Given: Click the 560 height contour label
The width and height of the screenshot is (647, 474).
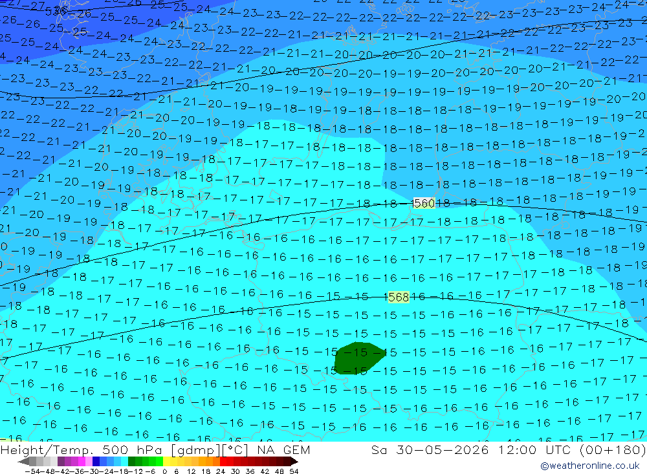Looking at the screenshot, I should (424, 203).
